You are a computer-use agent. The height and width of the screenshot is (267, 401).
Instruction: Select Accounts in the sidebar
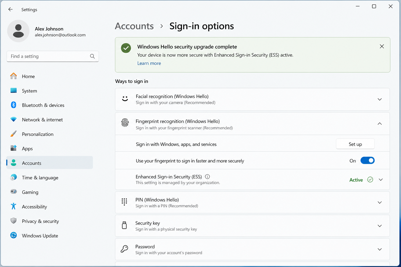50,163
